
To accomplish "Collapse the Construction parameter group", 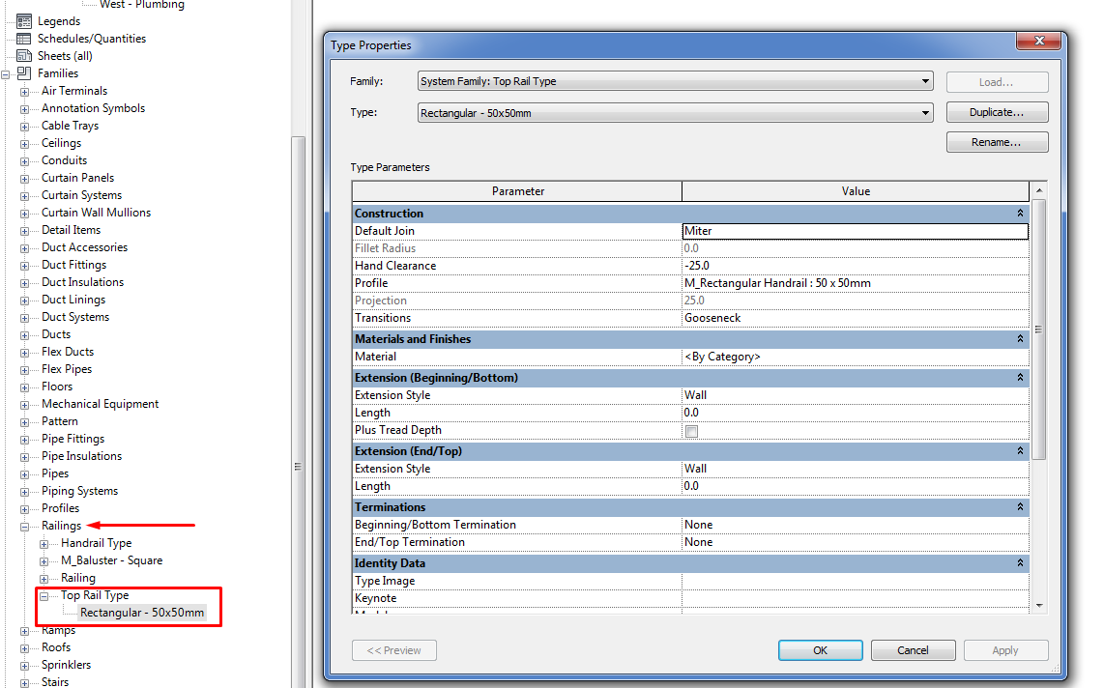I will point(1020,214).
